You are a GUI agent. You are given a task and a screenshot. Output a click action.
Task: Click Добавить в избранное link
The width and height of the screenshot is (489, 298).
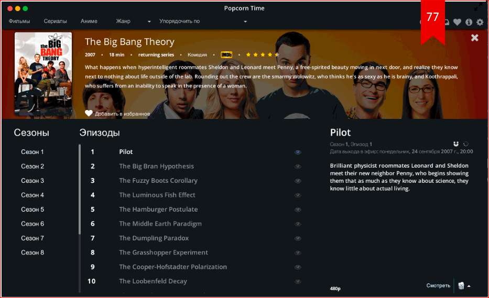pyautogui.click(x=122, y=114)
